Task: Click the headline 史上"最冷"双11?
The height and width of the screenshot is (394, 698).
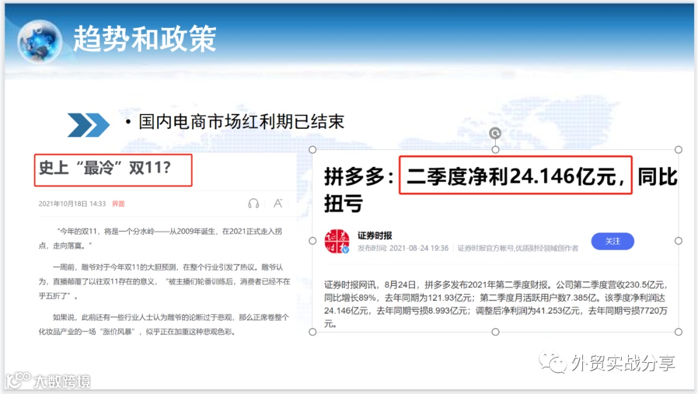Action: [105, 168]
